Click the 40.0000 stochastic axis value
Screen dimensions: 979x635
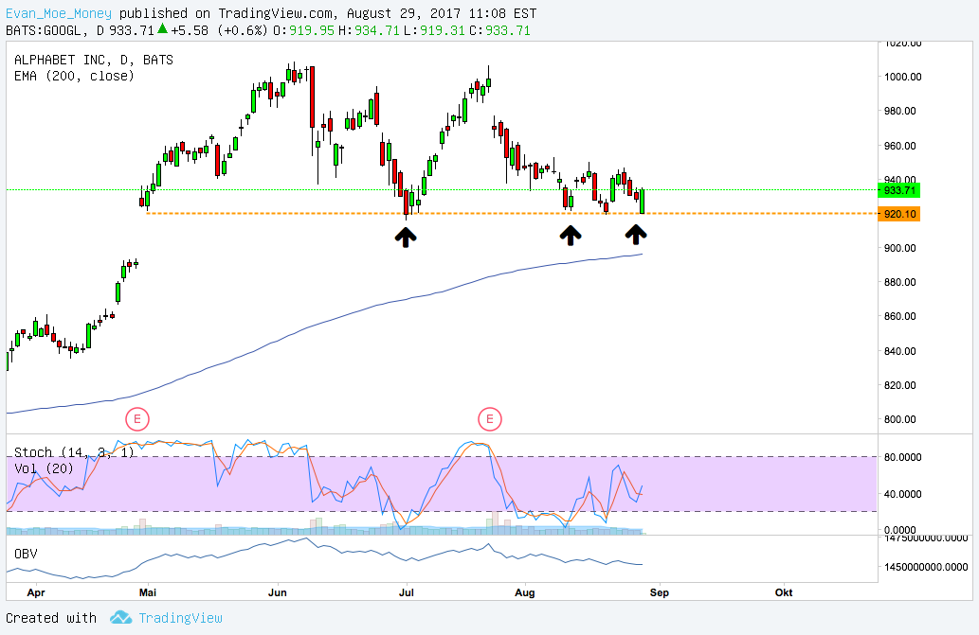click(x=903, y=494)
